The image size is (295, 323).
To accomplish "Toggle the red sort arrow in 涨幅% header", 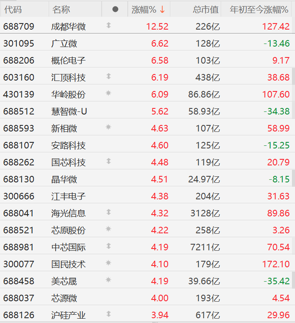I will (162, 9).
